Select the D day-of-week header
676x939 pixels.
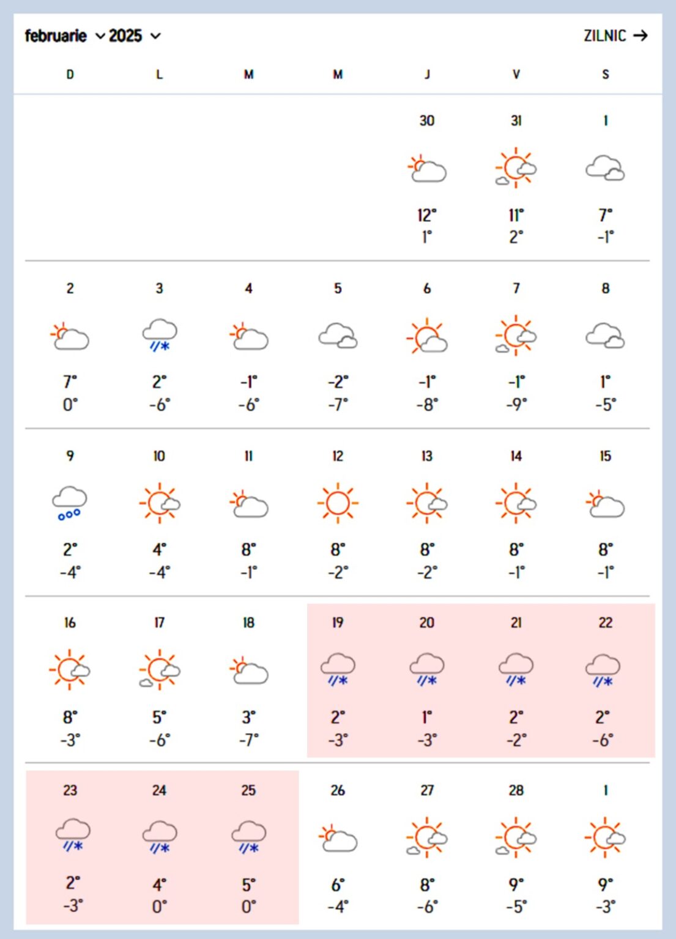tap(69, 74)
